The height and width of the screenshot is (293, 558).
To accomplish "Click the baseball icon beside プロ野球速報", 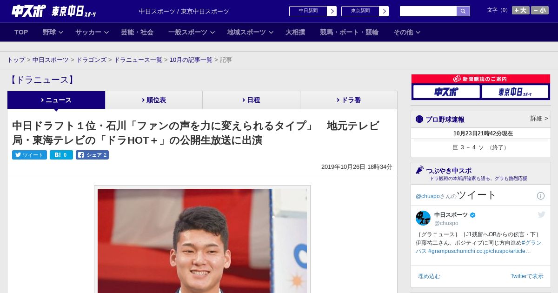I will [419, 119].
